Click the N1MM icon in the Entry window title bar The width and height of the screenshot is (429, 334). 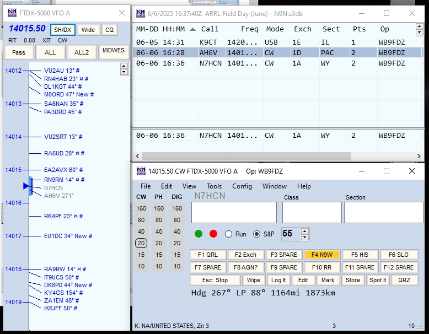click(141, 171)
